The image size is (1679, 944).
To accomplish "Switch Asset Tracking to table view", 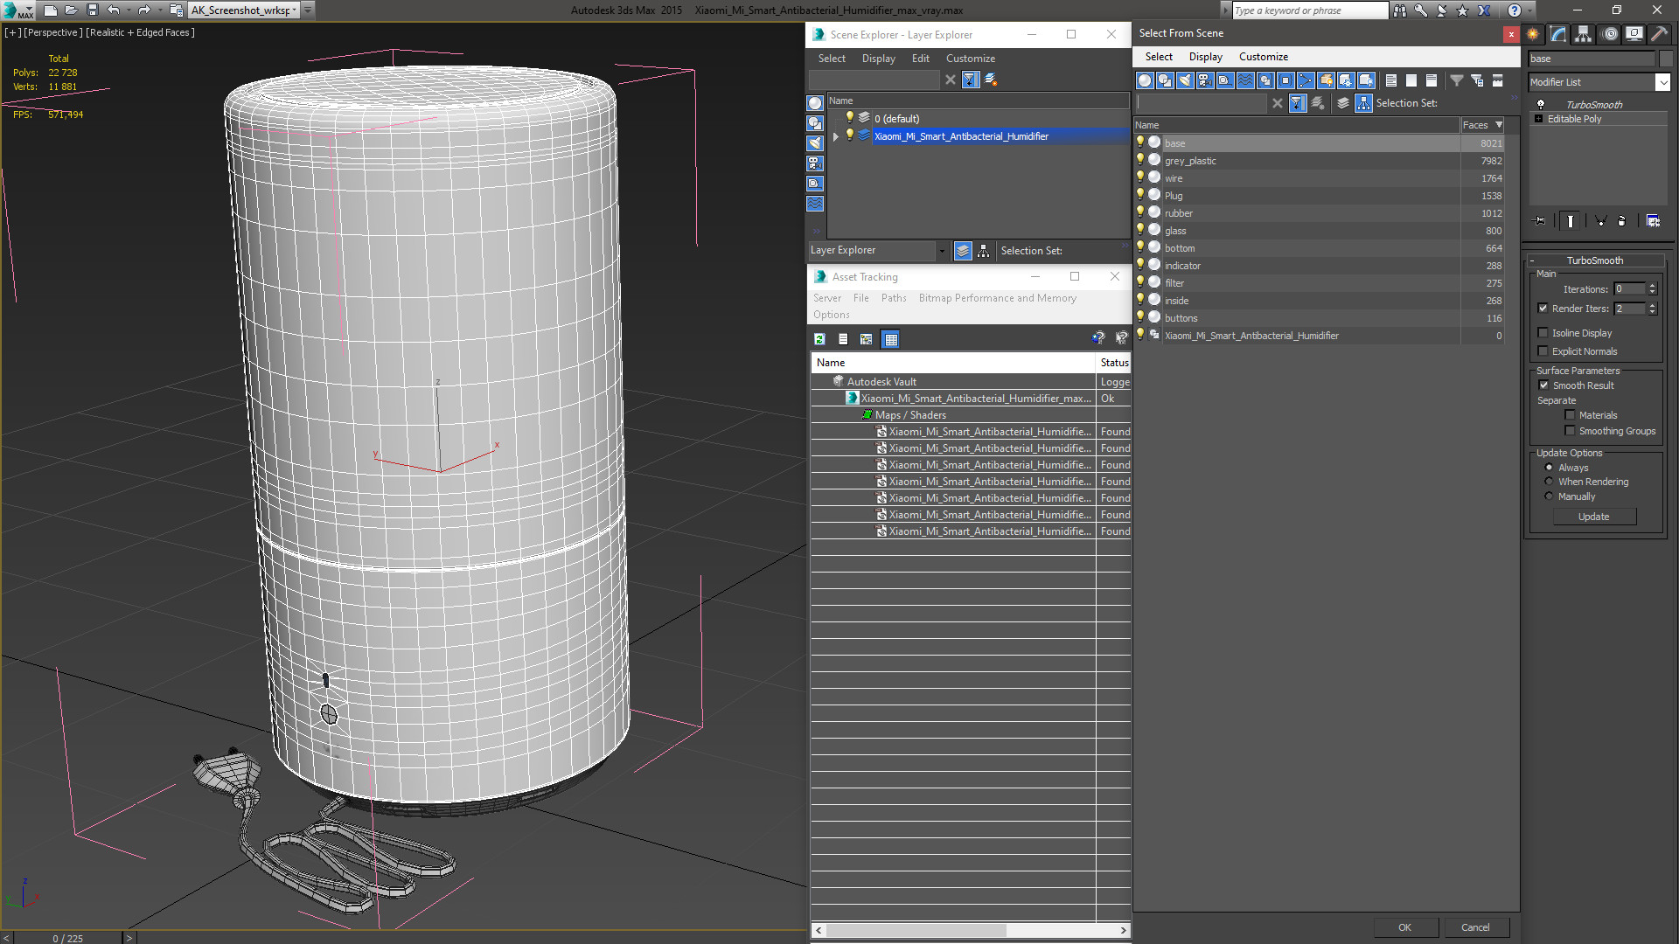I will click(890, 339).
